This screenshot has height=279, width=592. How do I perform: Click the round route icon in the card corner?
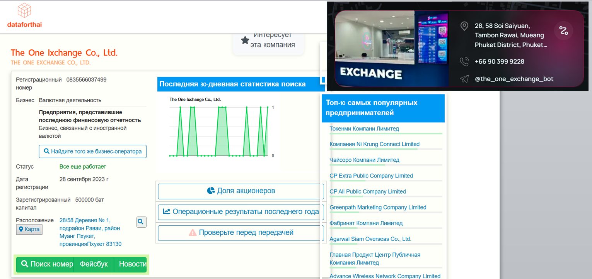click(x=563, y=30)
